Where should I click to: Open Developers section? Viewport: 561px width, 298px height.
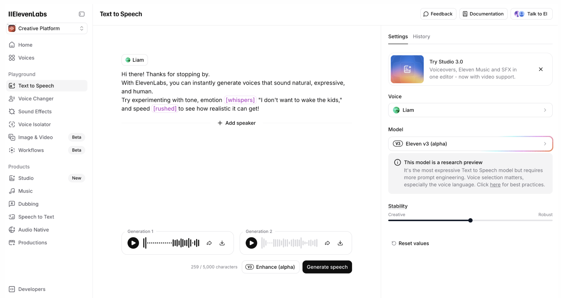pyautogui.click(x=47, y=289)
